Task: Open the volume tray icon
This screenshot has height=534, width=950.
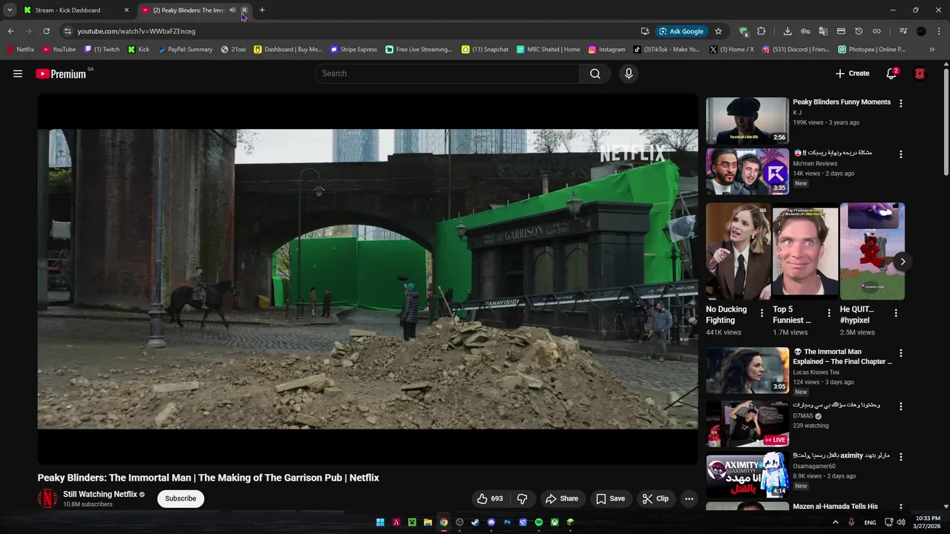Action: coord(900,522)
